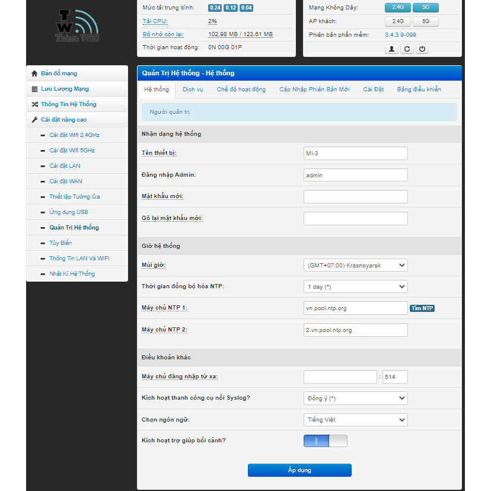Click the list icon beside Lưu Lượng Mạng
491x491 pixels.
point(34,89)
